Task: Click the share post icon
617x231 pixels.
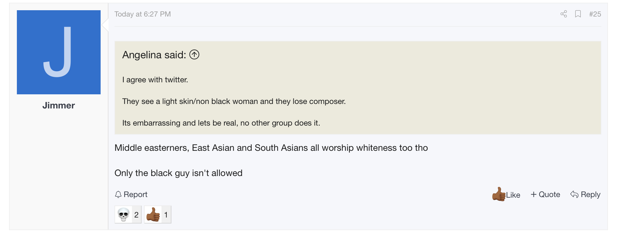Action: [564, 14]
